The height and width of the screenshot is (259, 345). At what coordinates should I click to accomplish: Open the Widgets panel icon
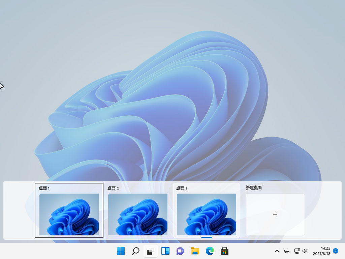coord(165,251)
